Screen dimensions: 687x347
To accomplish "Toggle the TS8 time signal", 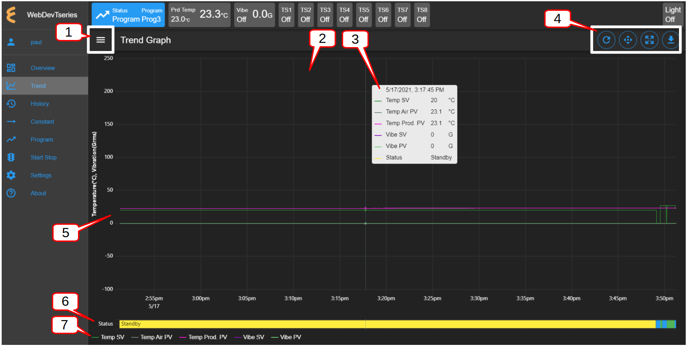I will (422, 15).
